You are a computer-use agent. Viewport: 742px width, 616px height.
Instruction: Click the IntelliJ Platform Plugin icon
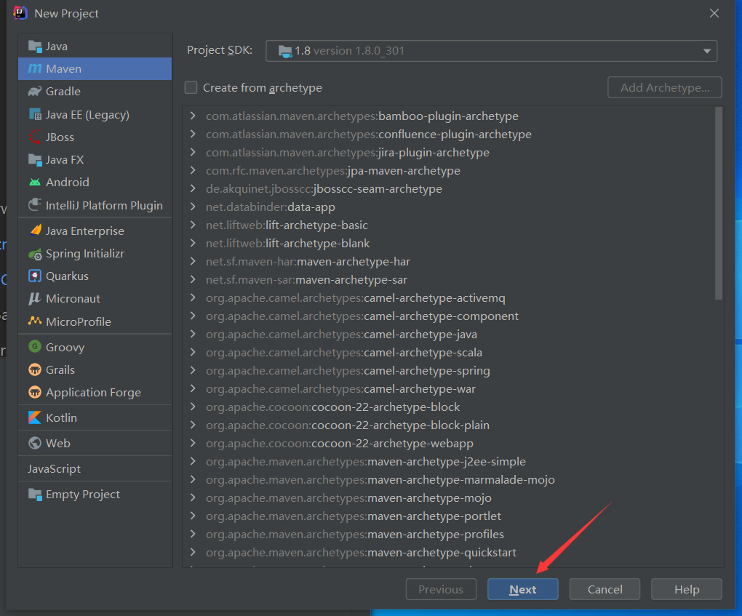click(x=35, y=205)
